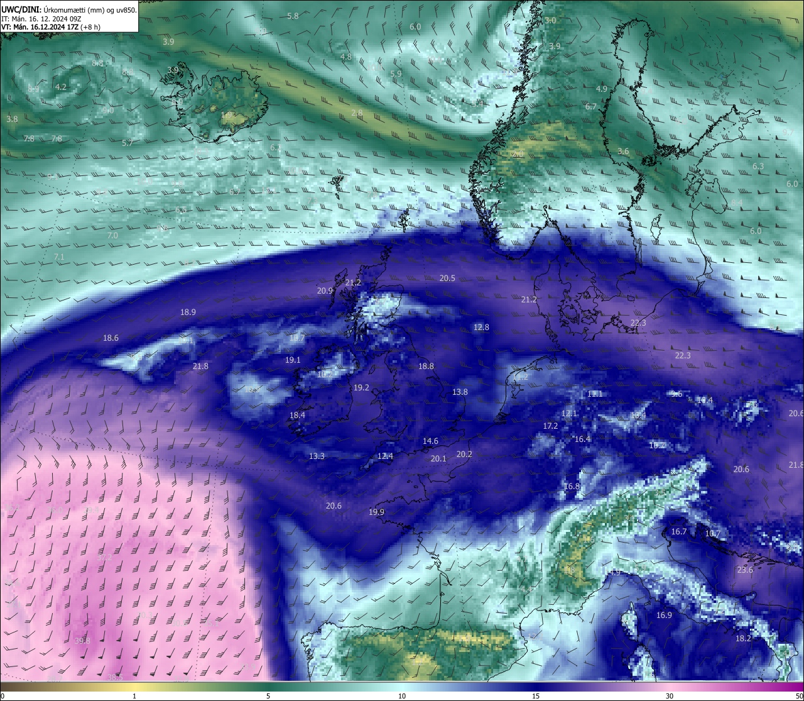Viewport: 804px width, 701px height.
Task: Click the 7.0 value label
Action: 112,235
